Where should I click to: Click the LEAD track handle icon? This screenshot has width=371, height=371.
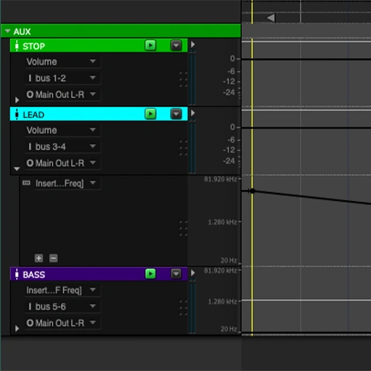(16, 114)
